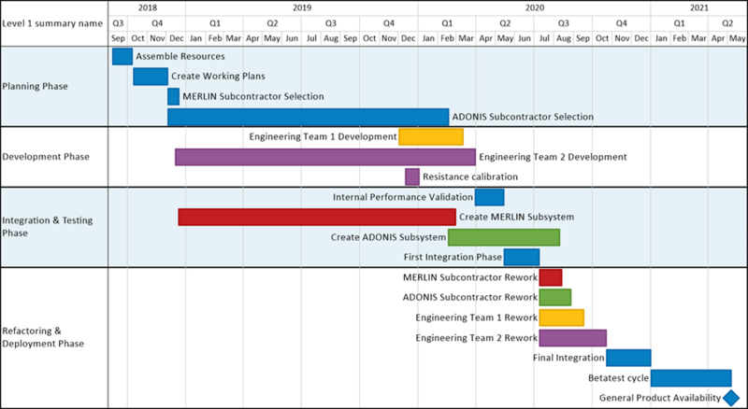The height and width of the screenshot is (409, 748).
Task: Click the Create MERLIN Subsystem text label
Action: (517, 217)
